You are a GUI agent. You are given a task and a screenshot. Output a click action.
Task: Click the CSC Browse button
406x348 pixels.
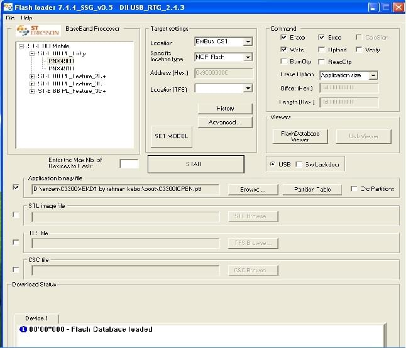pos(253,270)
